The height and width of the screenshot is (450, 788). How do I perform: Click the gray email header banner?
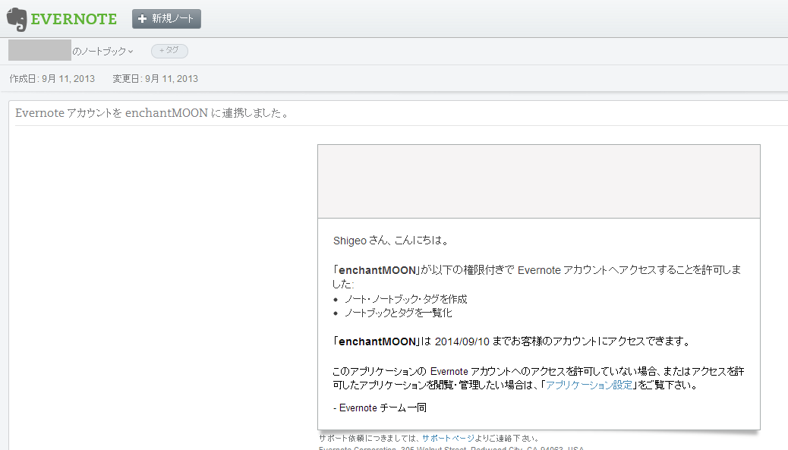[539, 181]
